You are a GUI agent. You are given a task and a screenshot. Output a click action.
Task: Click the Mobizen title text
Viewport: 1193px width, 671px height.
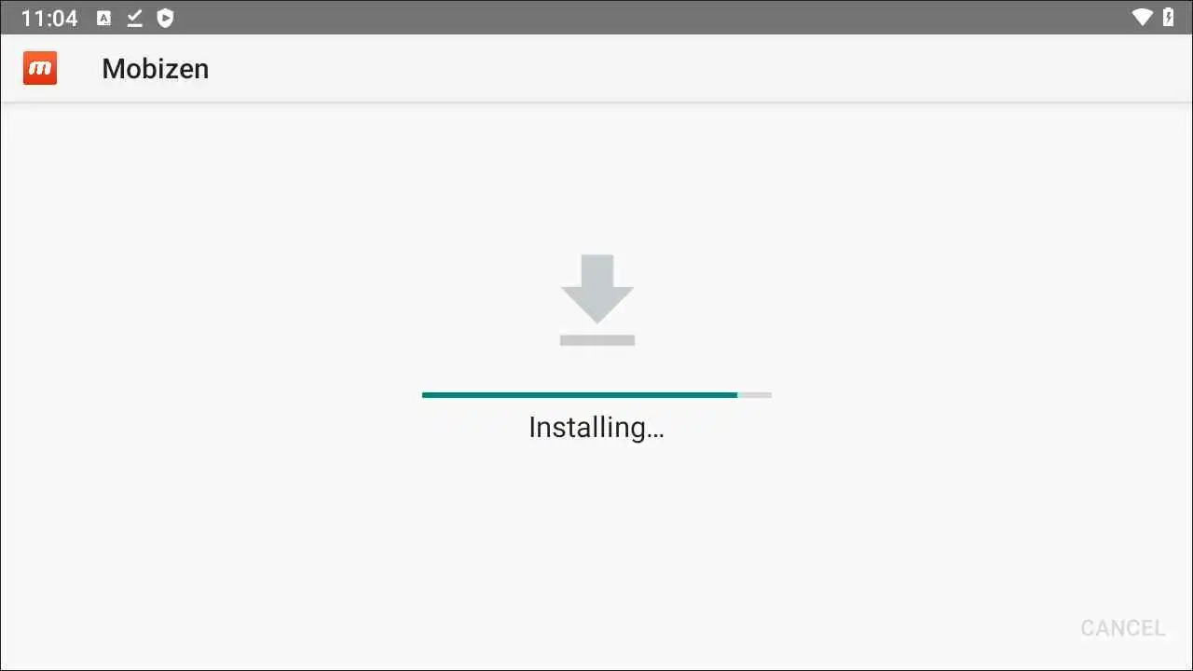pos(156,69)
